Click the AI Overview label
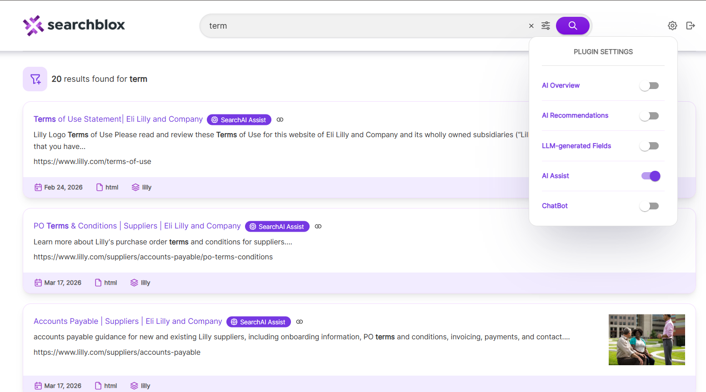This screenshot has height=392, width=706. coord(561,85)
